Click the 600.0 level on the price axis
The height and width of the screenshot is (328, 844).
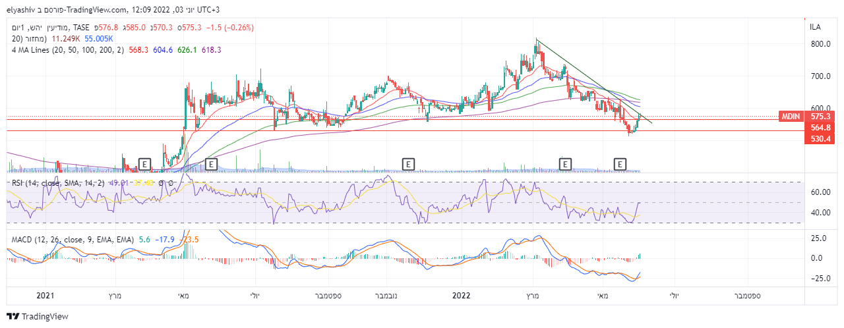tap(820, 109)
